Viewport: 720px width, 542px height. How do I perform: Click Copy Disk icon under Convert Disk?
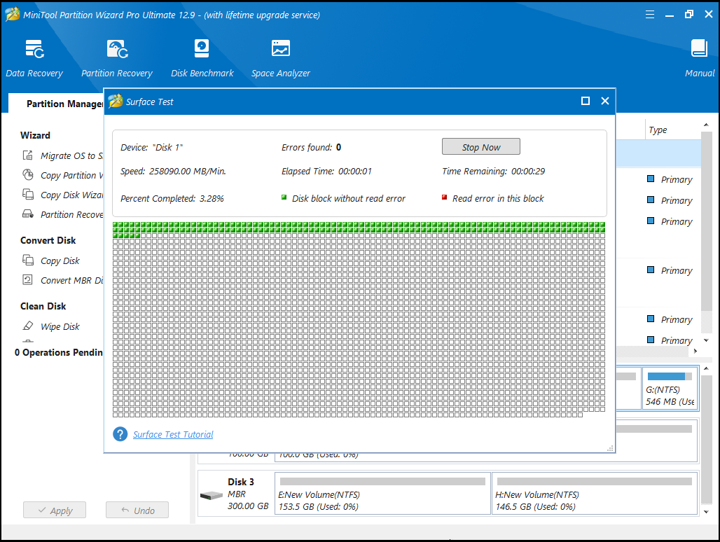point(28,260)
